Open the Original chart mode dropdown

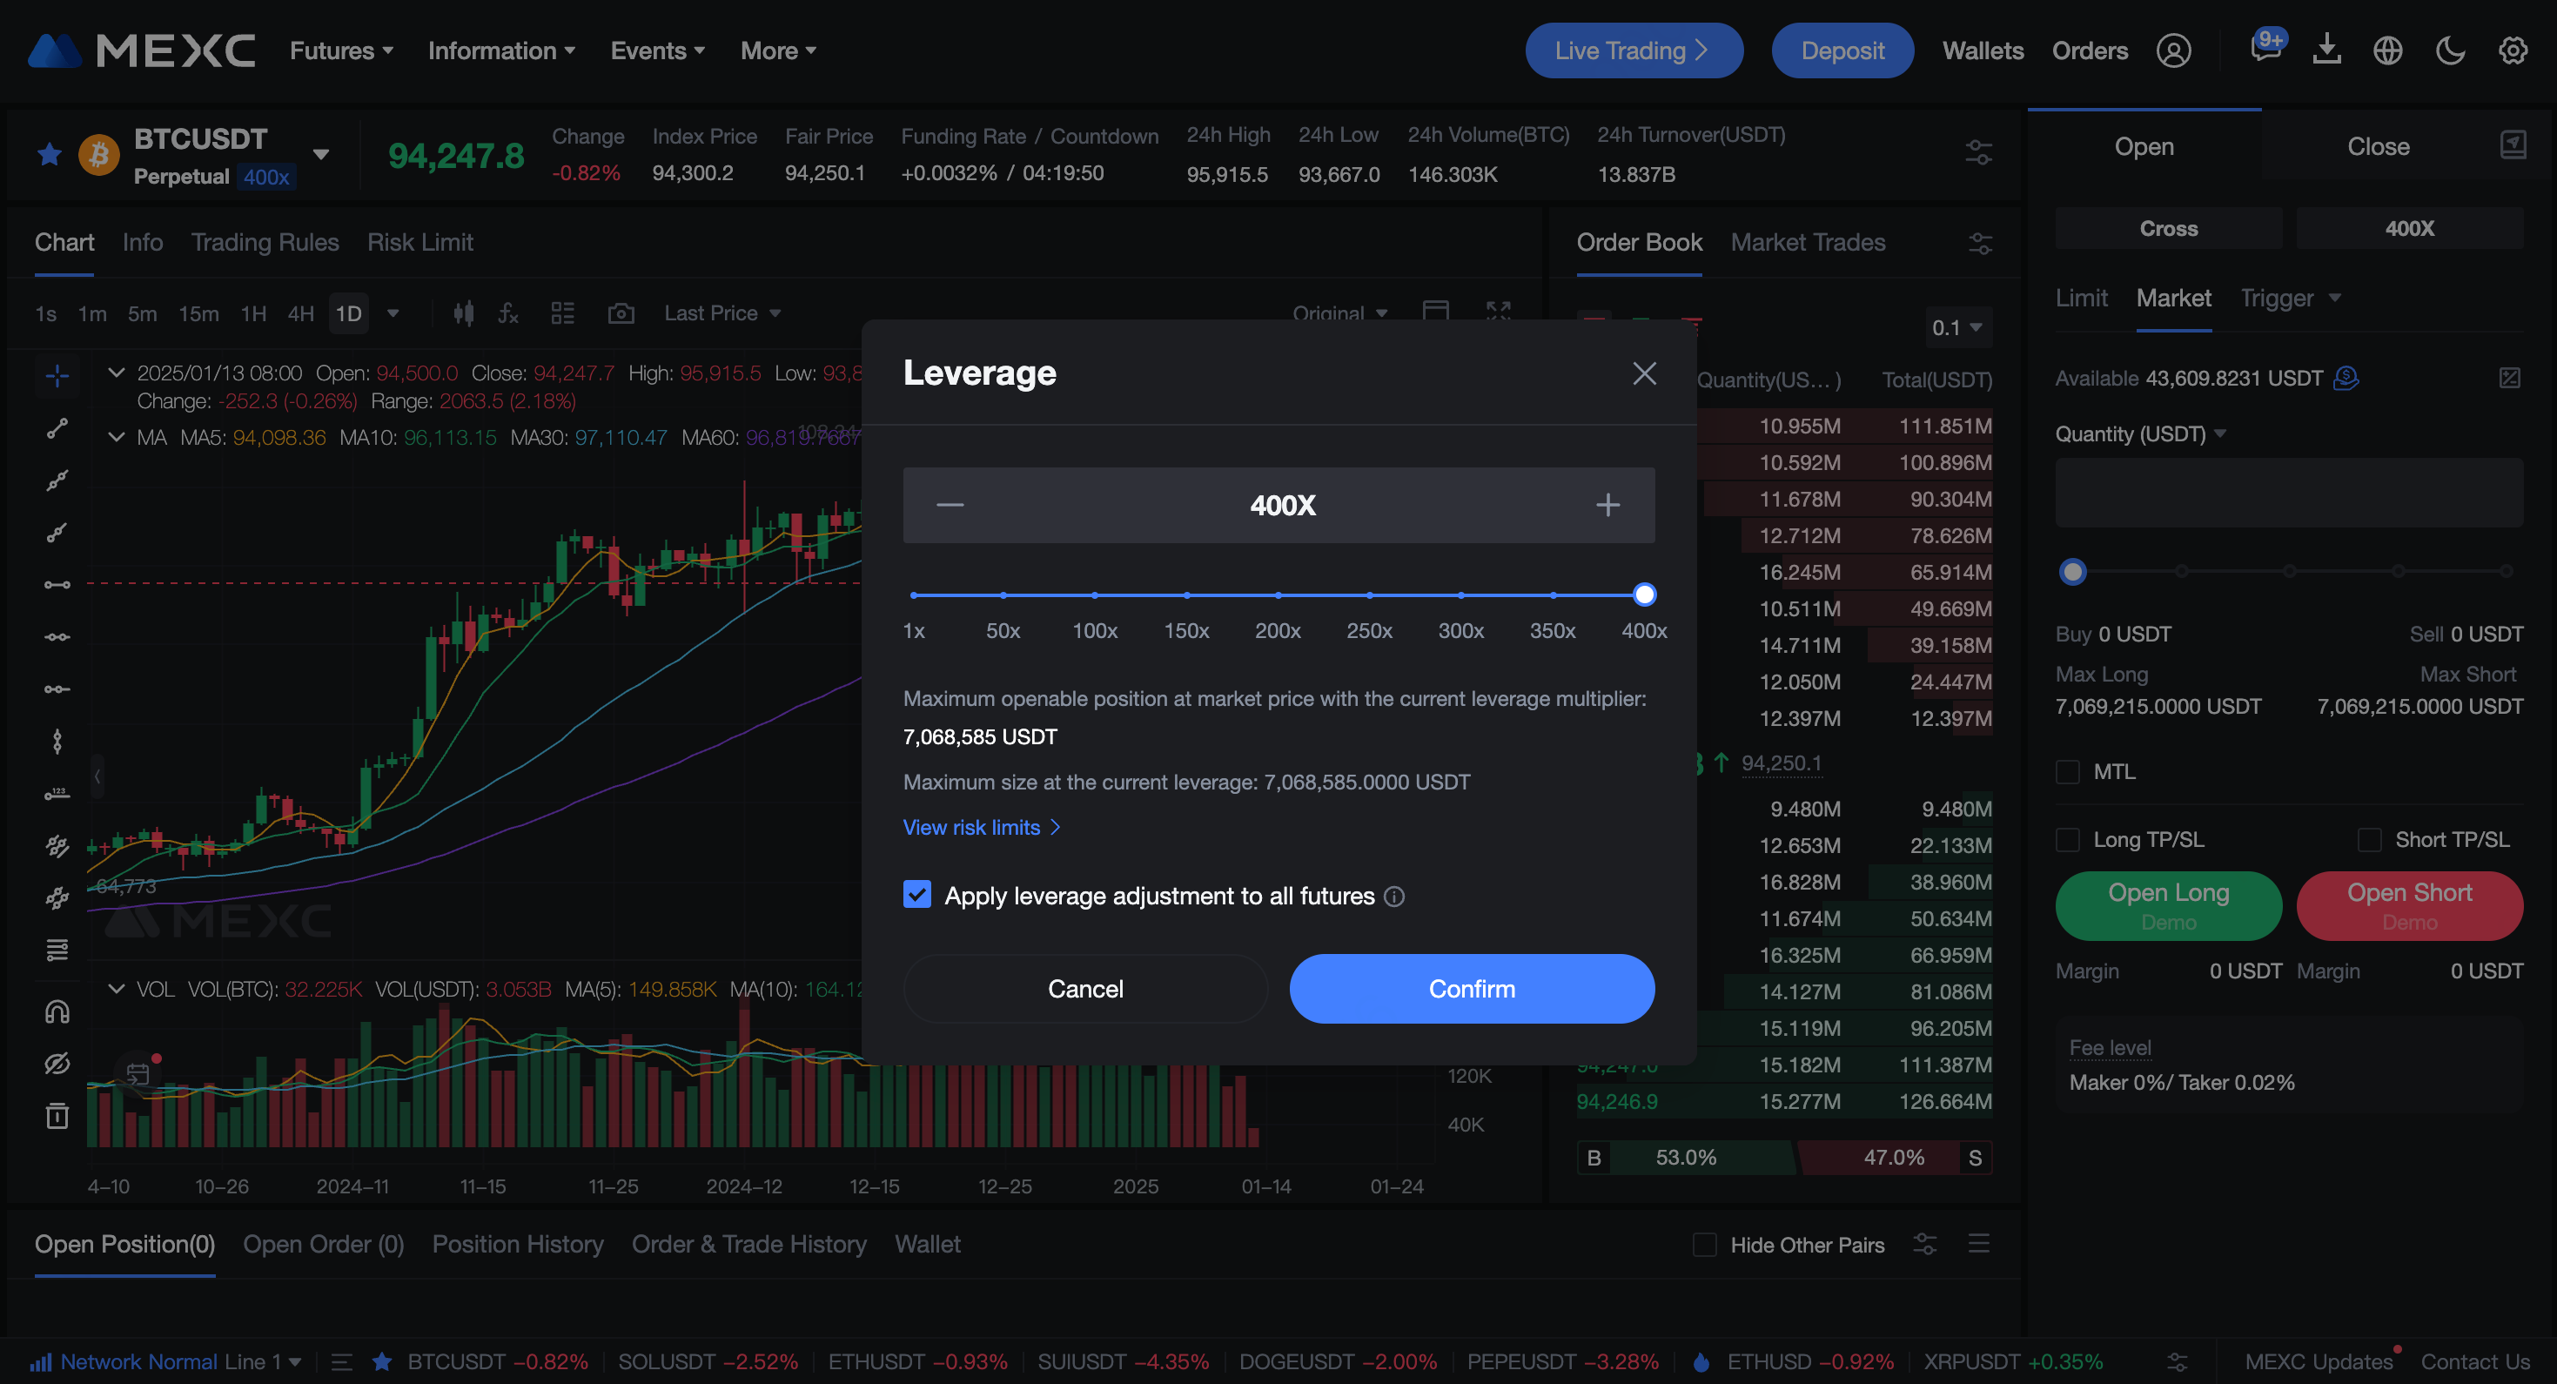coord(1339,313)
